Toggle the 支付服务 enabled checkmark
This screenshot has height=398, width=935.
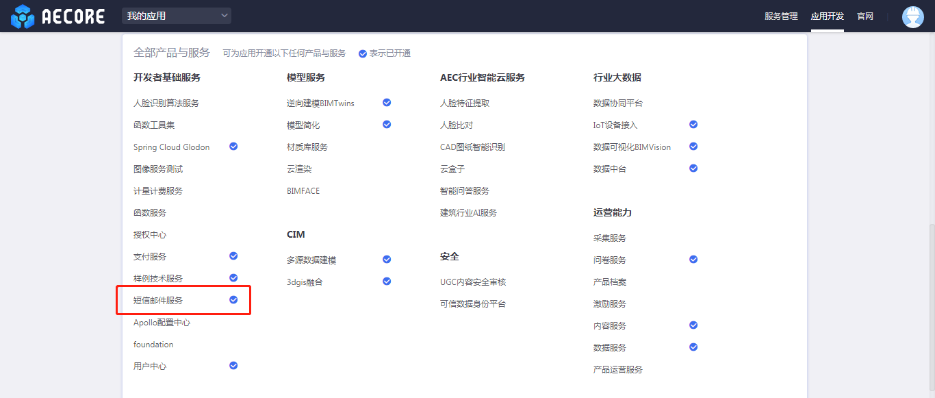(233, 256)
